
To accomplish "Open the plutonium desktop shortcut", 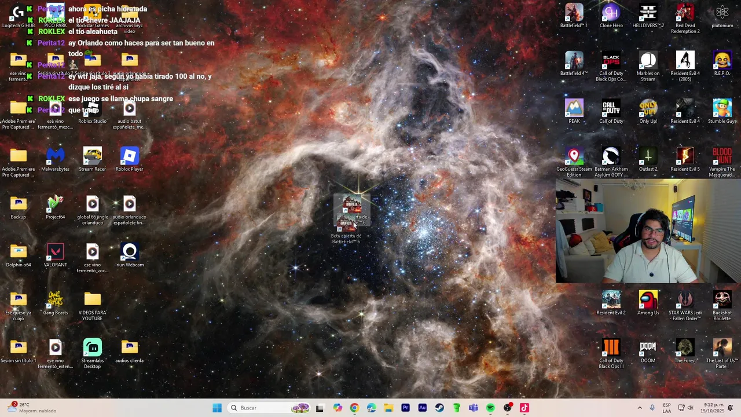I will tap(722, 16).
